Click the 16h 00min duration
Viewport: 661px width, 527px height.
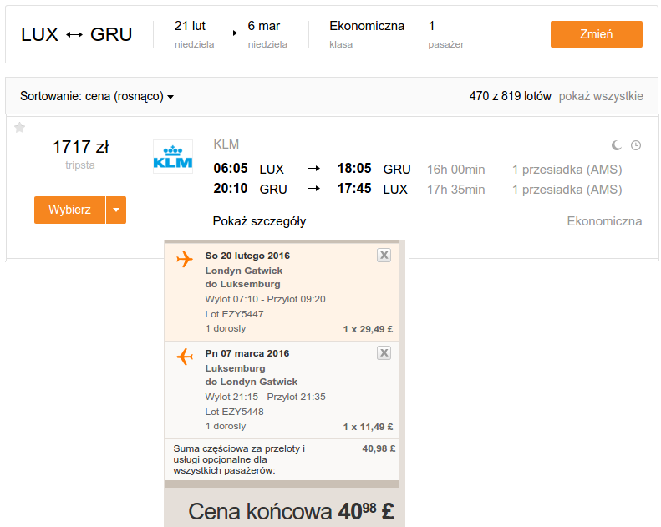456,170
